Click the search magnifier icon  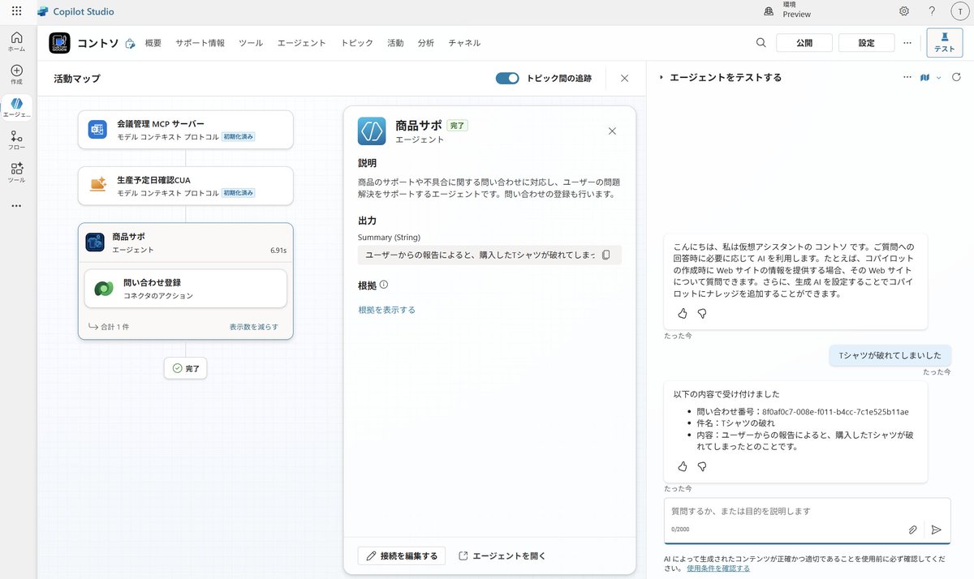(761, 43)
